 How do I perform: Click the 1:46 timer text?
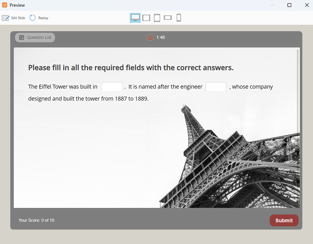pos(161,38)
